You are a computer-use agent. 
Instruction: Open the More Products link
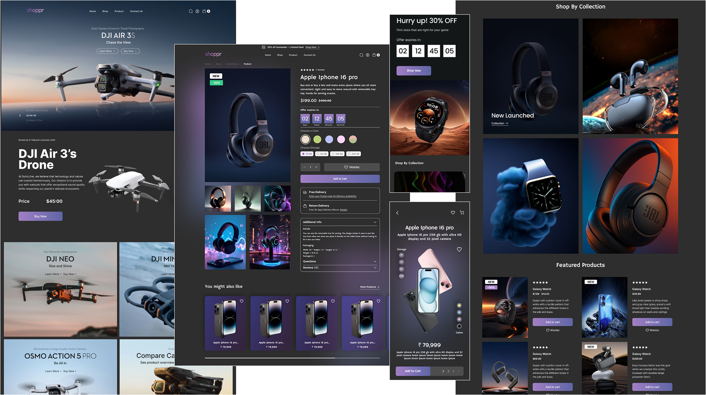click(370, 287)
